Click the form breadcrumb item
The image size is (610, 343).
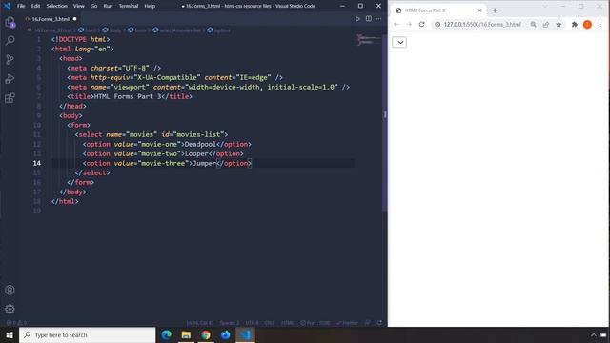pos(137,30)
